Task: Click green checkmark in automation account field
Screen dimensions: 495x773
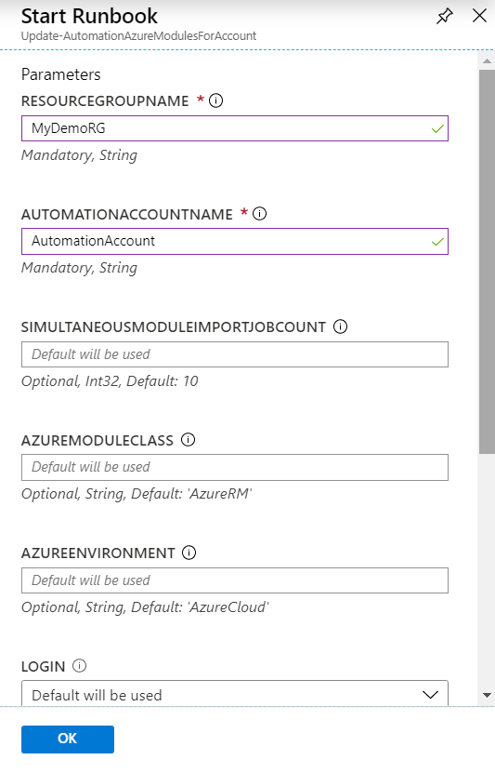Action: 437,242
